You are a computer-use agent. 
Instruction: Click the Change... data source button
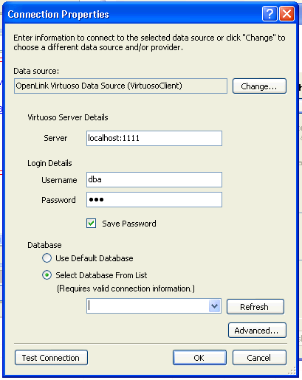259,86
